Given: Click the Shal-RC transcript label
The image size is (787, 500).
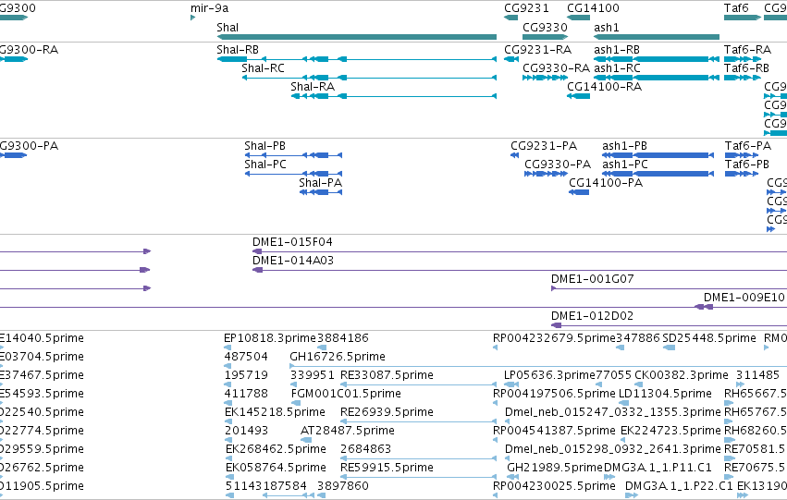Looking at the screenshot, I should pyautogui.click(x=263, y=68).
